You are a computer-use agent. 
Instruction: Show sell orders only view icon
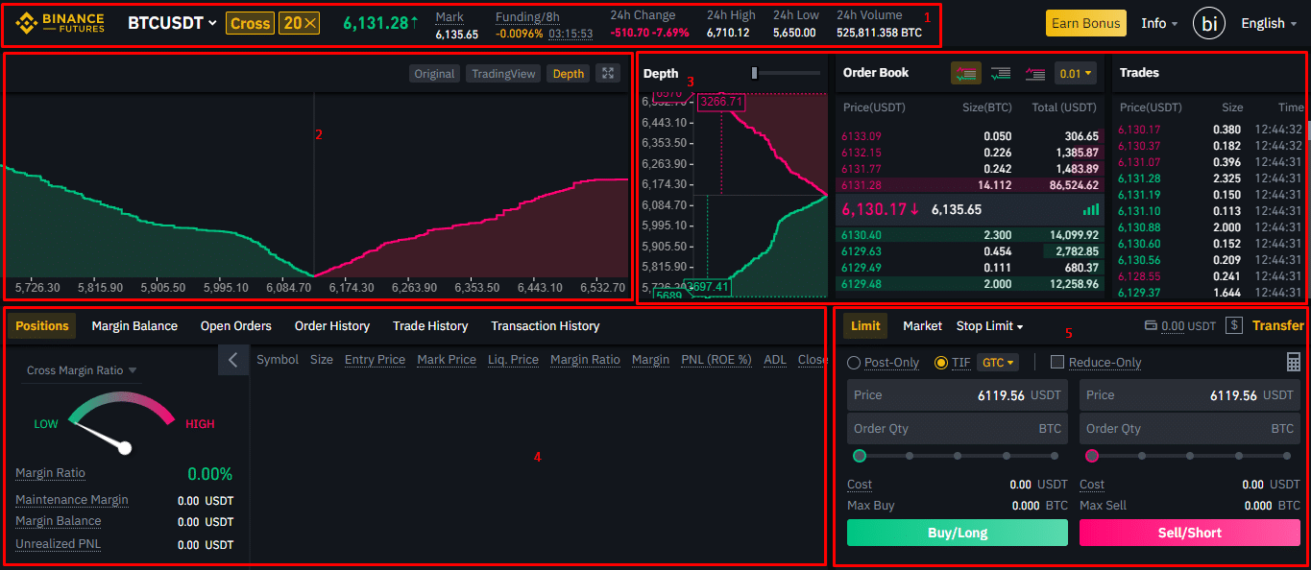(1034, 73)
